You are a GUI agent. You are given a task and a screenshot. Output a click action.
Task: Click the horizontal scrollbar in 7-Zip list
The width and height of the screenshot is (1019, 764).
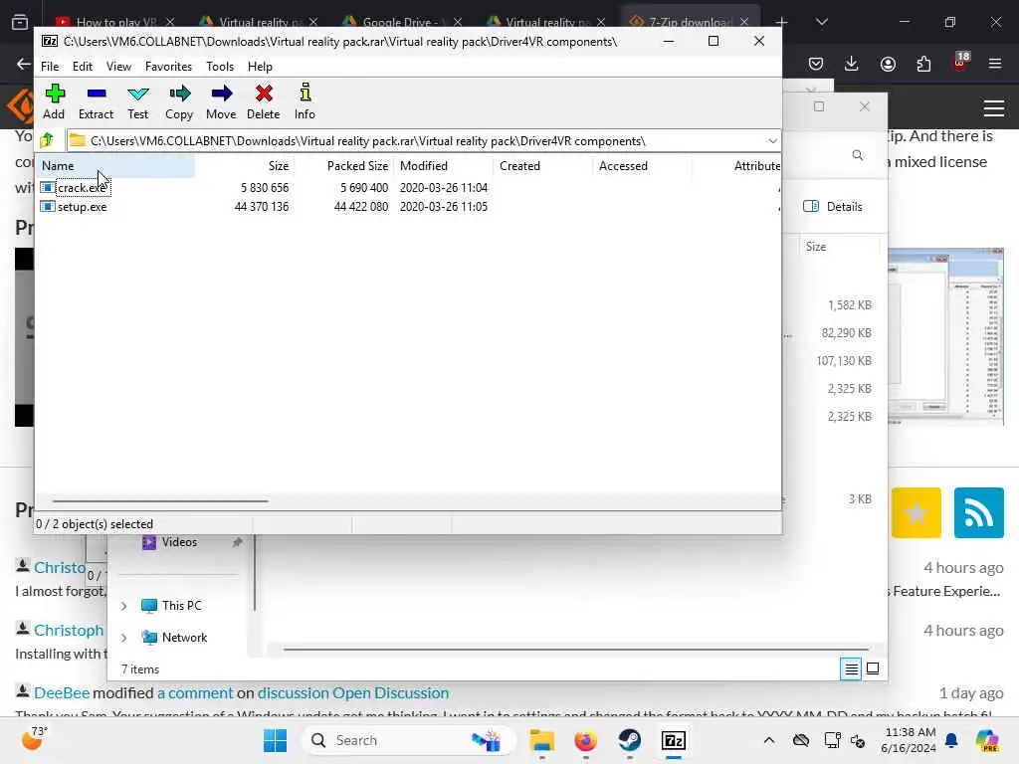coord(160,501)
